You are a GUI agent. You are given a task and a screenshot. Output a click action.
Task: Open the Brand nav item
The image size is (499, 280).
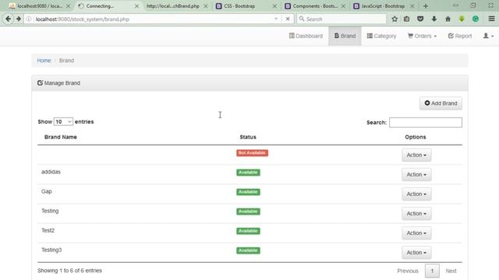345,36
